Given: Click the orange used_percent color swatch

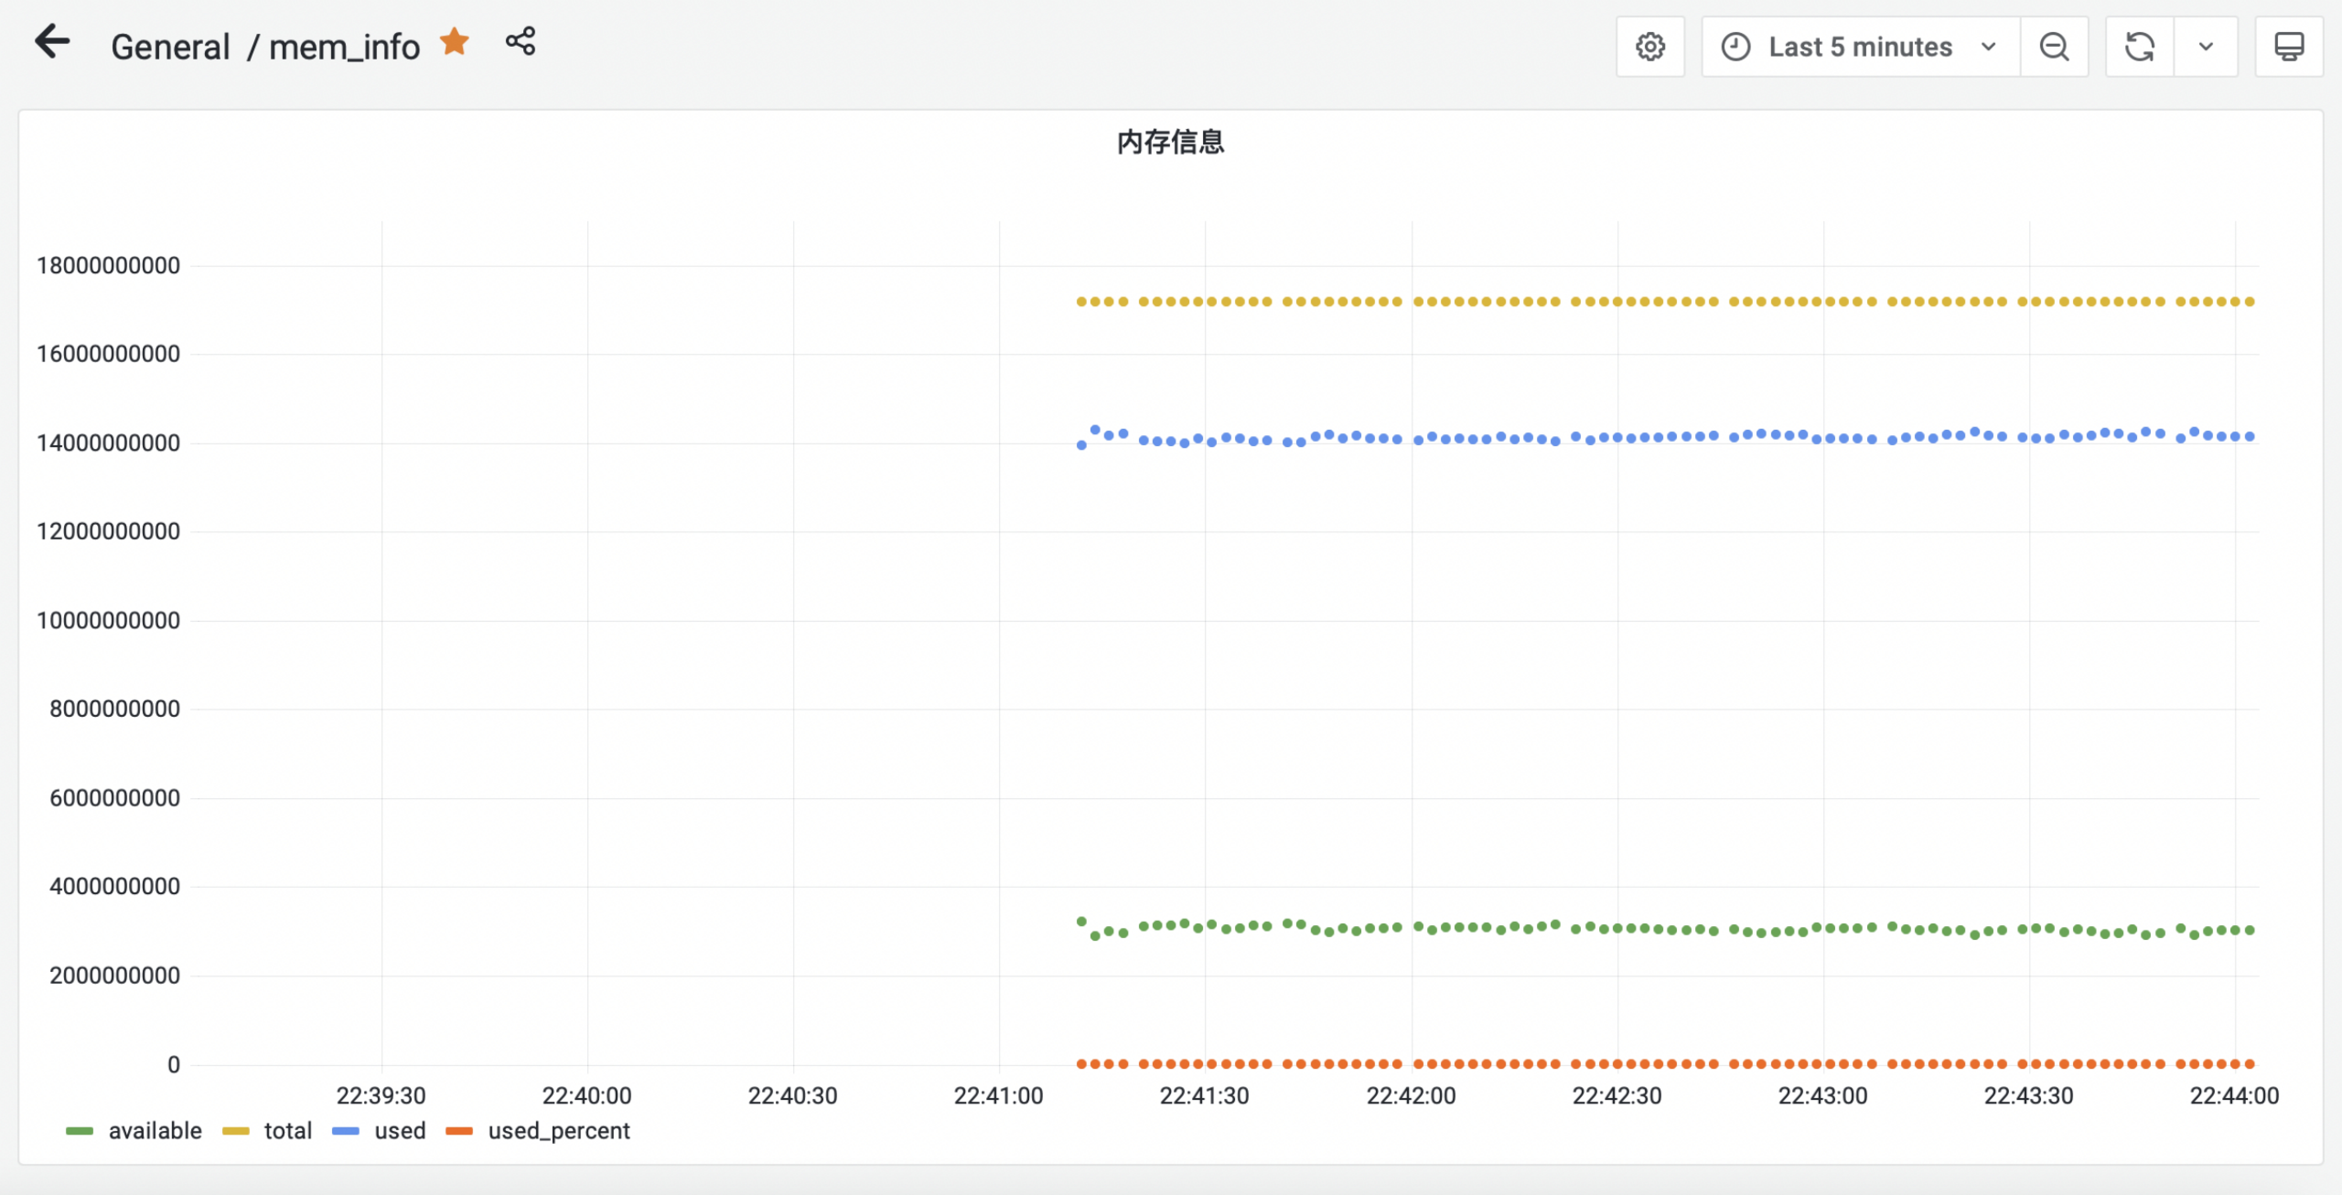Looking at the screenshot, I should (x=459, y=1131).
